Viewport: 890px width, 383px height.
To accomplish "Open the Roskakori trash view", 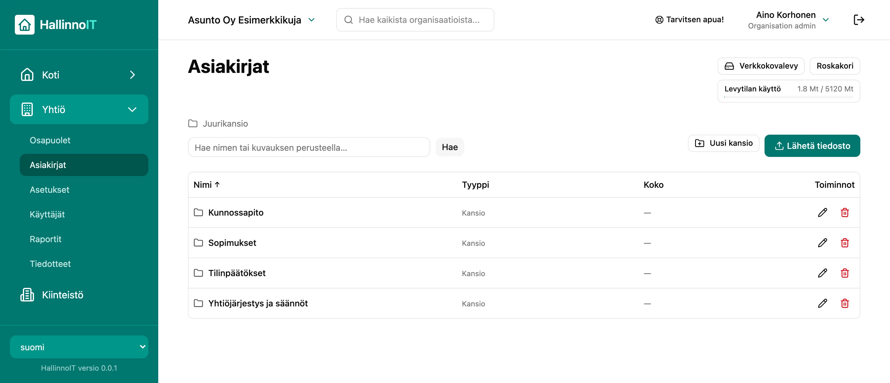I will point(835,65).
